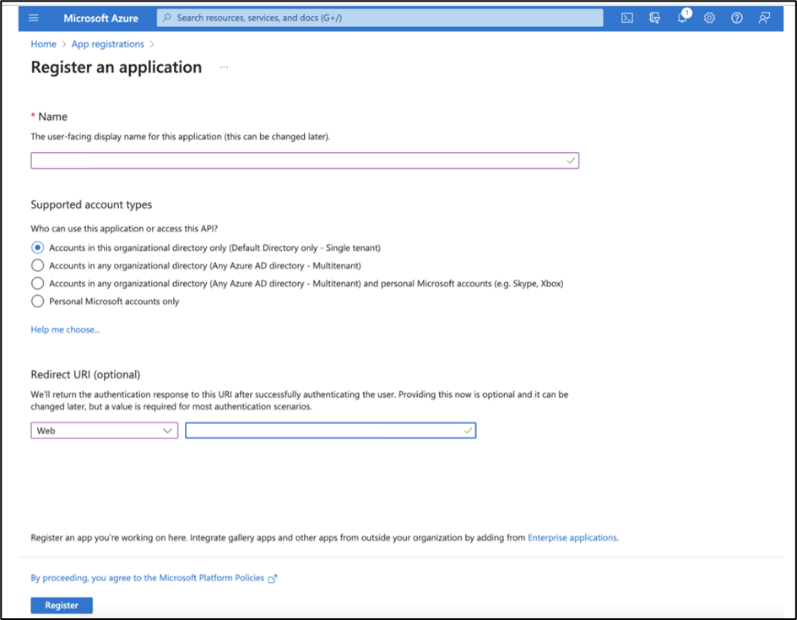
Task: Click the Search resources, services, and docs box
Action: (x=380, y=18)
